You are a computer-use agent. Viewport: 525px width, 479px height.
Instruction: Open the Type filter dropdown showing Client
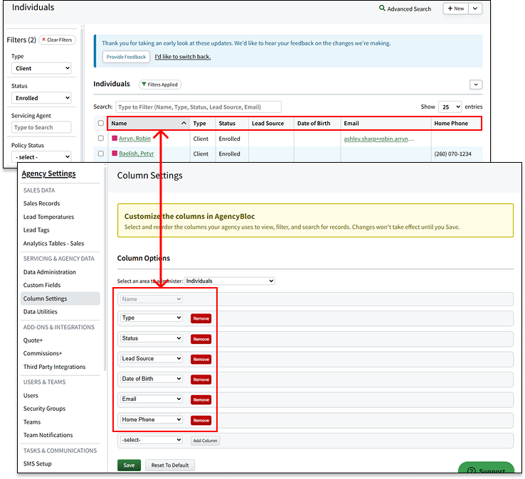pos(41,68)
